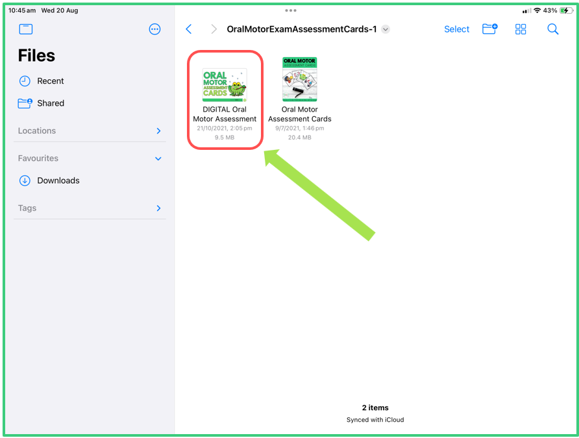Create a new folder icon

tap(490, 29)
